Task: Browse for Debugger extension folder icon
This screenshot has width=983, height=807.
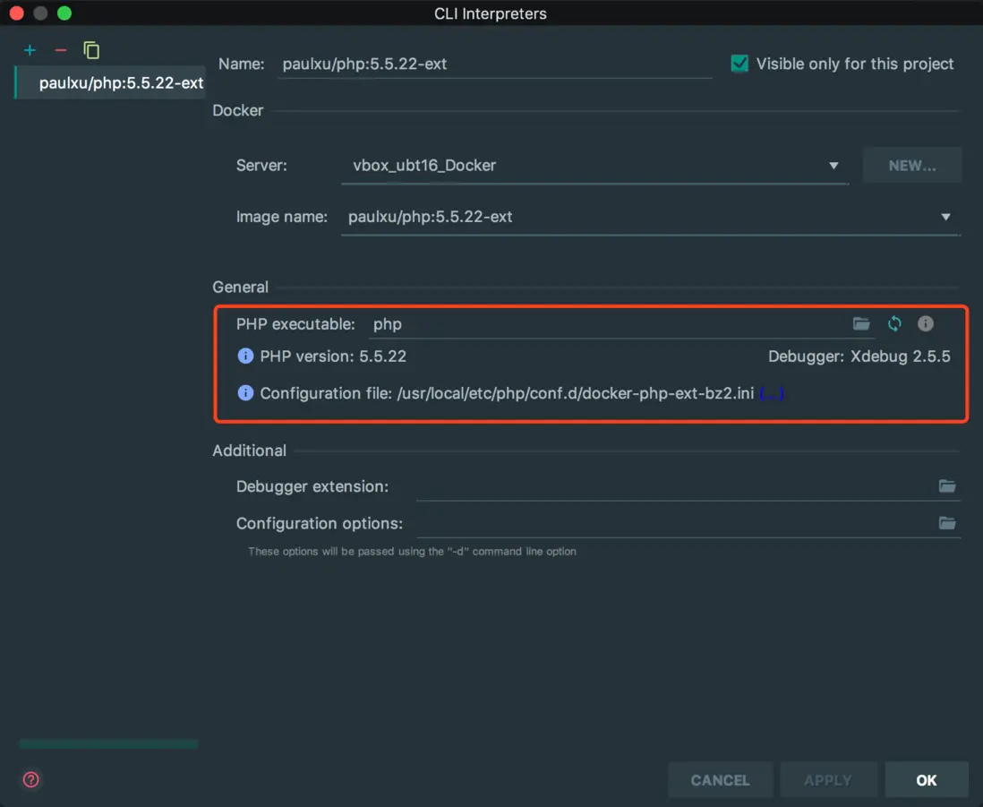Action: [x=947, y=486]
